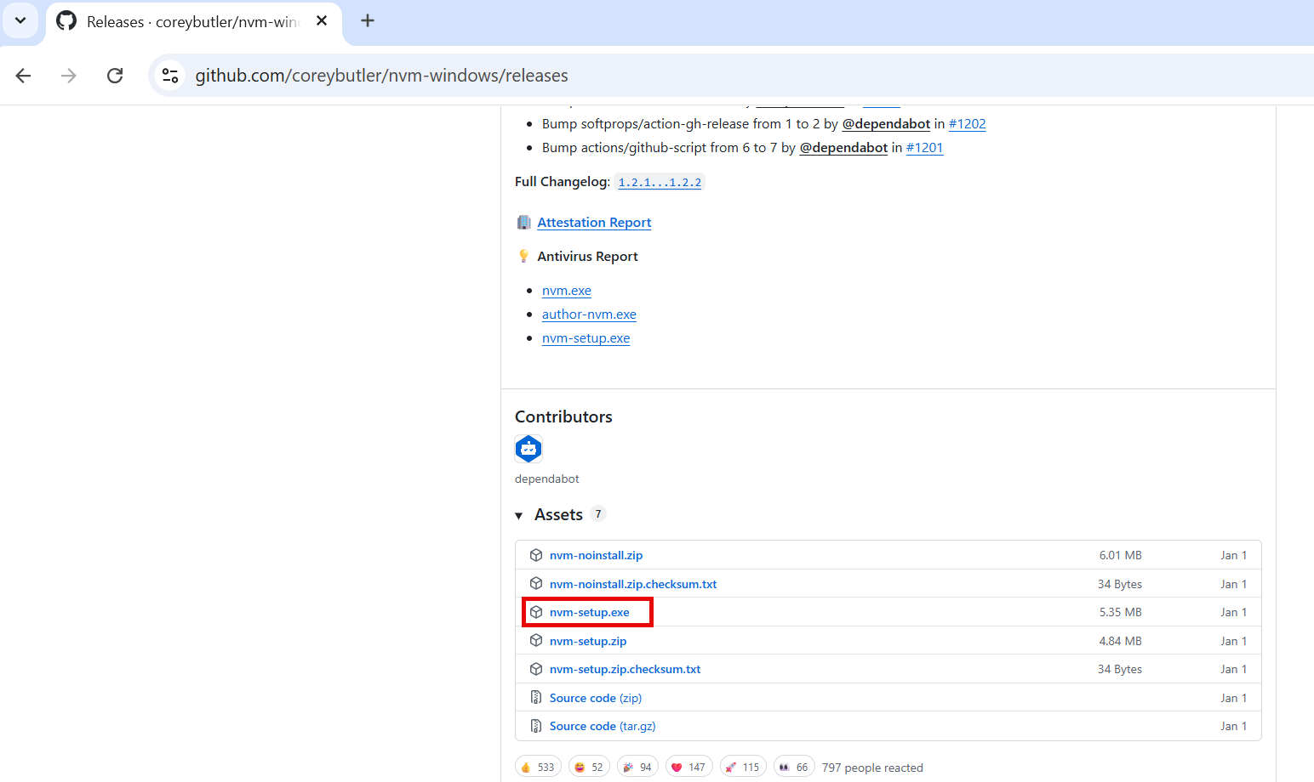The width and height of the screenshot is (1314, 782).
Task: Collapse the Assets section triangle
Action: 519,516
